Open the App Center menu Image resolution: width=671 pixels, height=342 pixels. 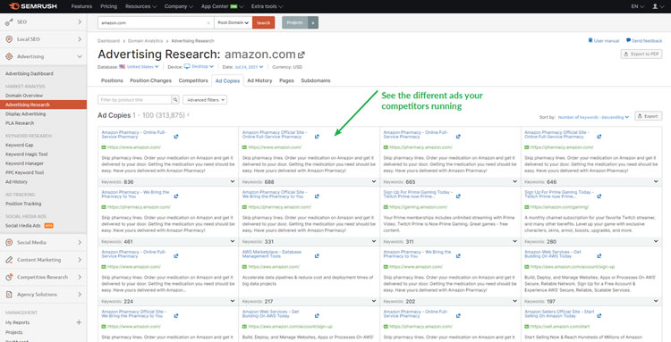click(x=222, y=6)
